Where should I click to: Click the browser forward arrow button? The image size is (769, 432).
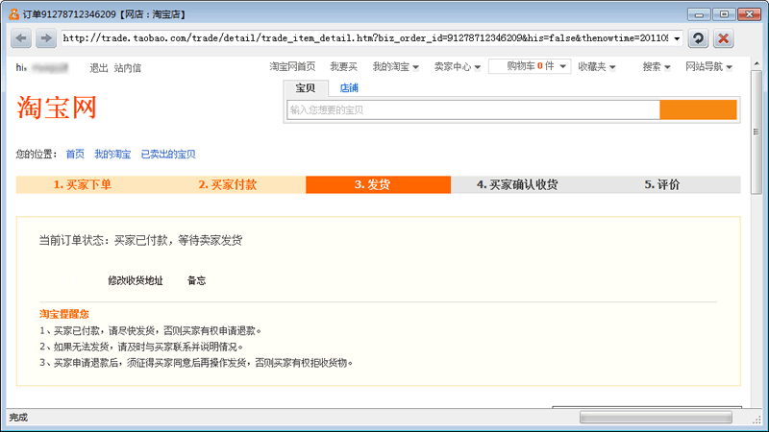45,38
